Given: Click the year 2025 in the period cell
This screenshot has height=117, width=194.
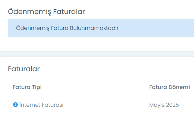Looking at the screenshot, I should point(172,105).
